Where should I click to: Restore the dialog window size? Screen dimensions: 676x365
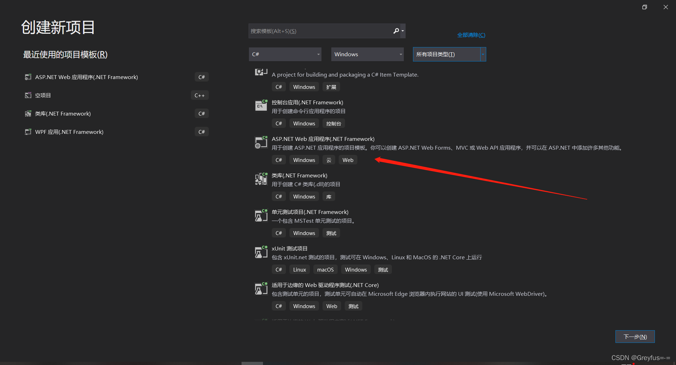644,7
